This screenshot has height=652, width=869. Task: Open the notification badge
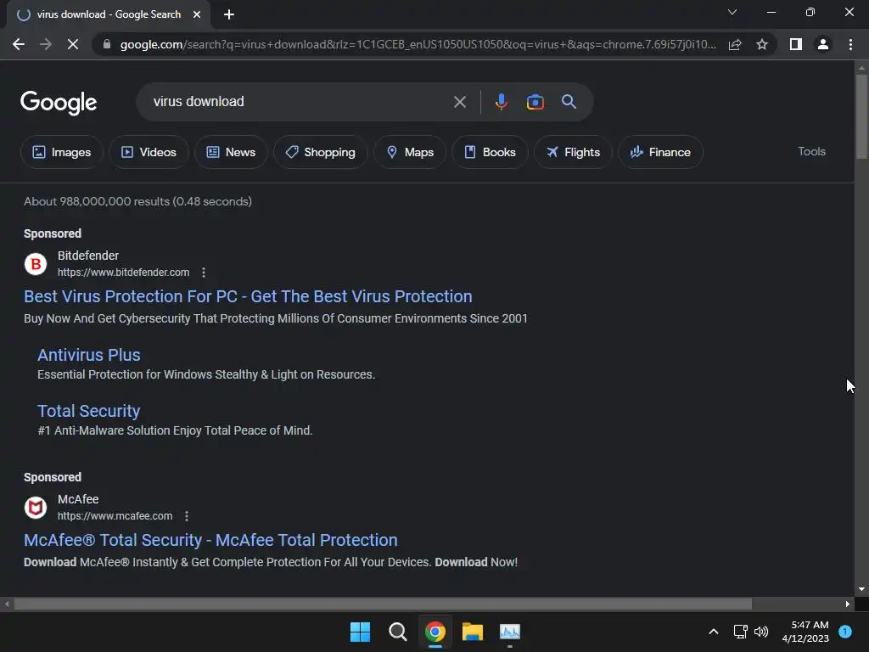click(845, 631)
